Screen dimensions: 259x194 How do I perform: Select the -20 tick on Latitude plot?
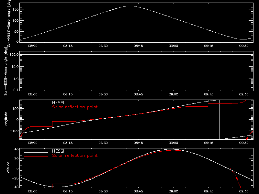tap(15, 178)
